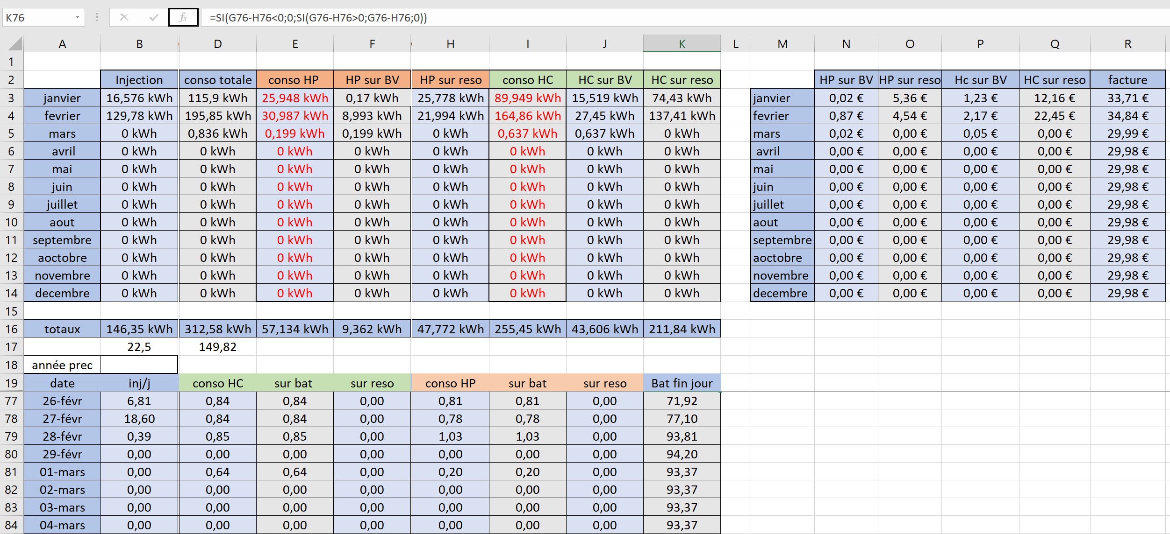Select the 'facture' header cell
Viewport: 1170px width, 534px height.
[x=1127, y=80]
